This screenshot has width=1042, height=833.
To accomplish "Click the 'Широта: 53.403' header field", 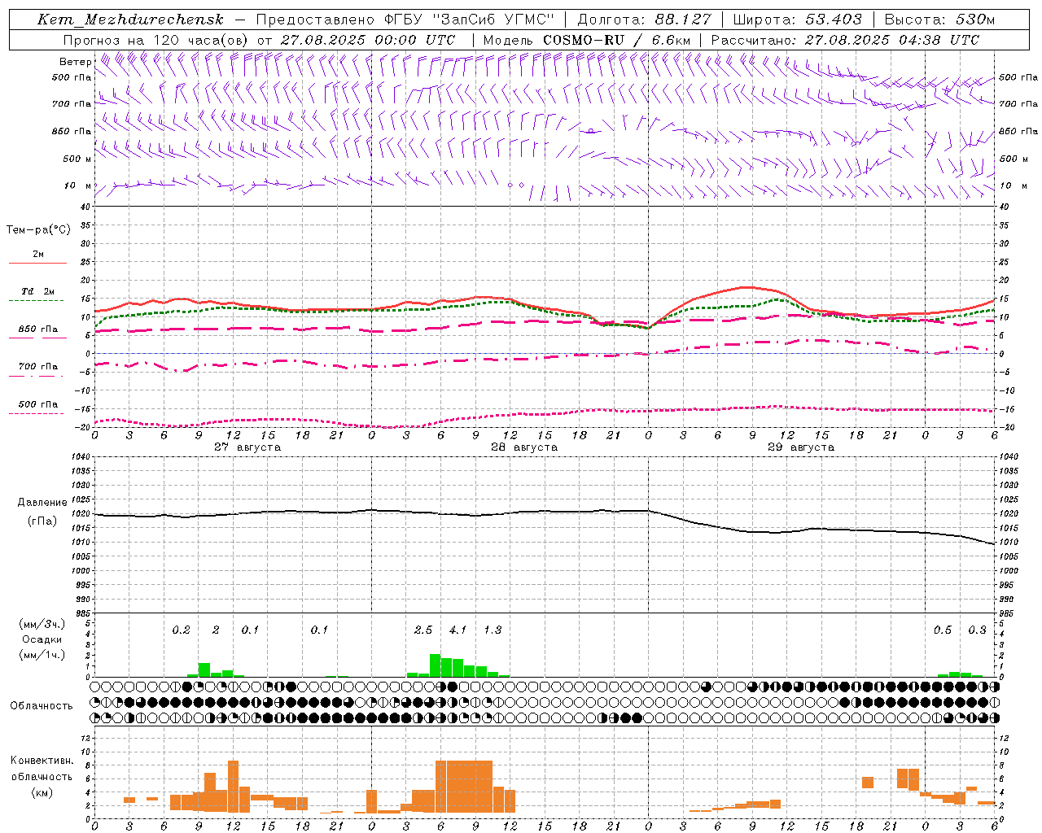I will point(797,20).
